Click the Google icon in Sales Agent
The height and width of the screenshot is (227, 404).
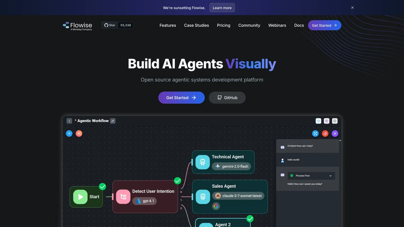click(x=216, y=206)
